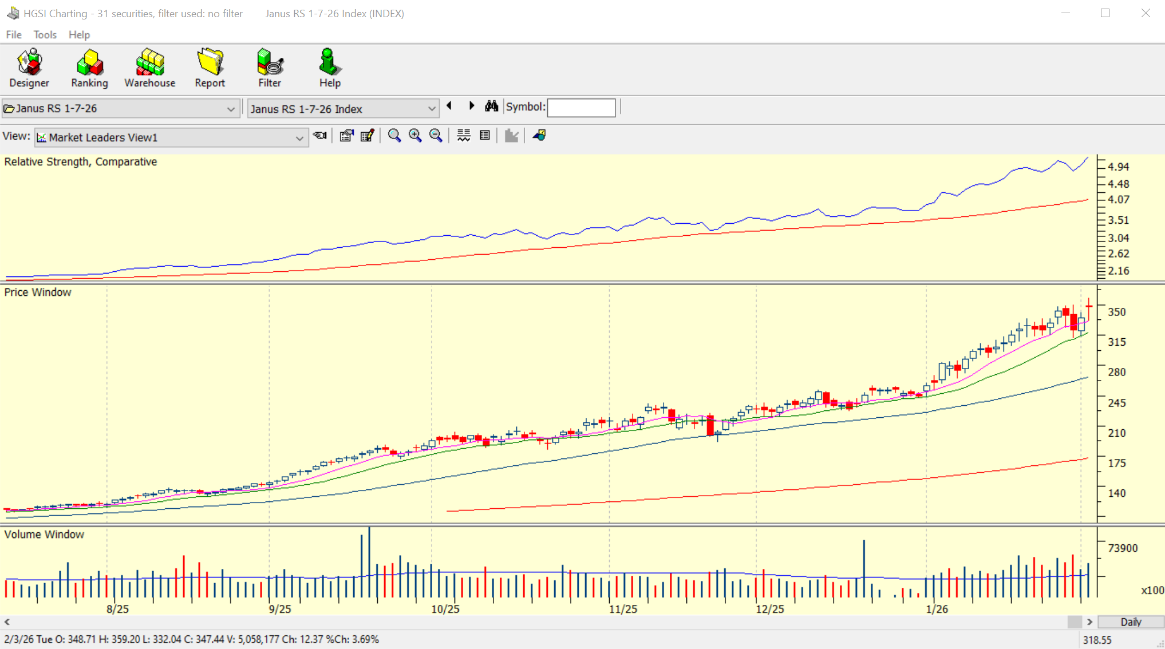Open the Report tool

coord(210,68)
